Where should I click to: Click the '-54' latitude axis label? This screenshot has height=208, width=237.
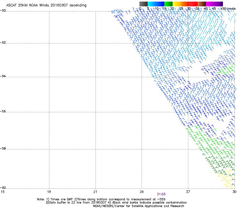coord(3,76)
